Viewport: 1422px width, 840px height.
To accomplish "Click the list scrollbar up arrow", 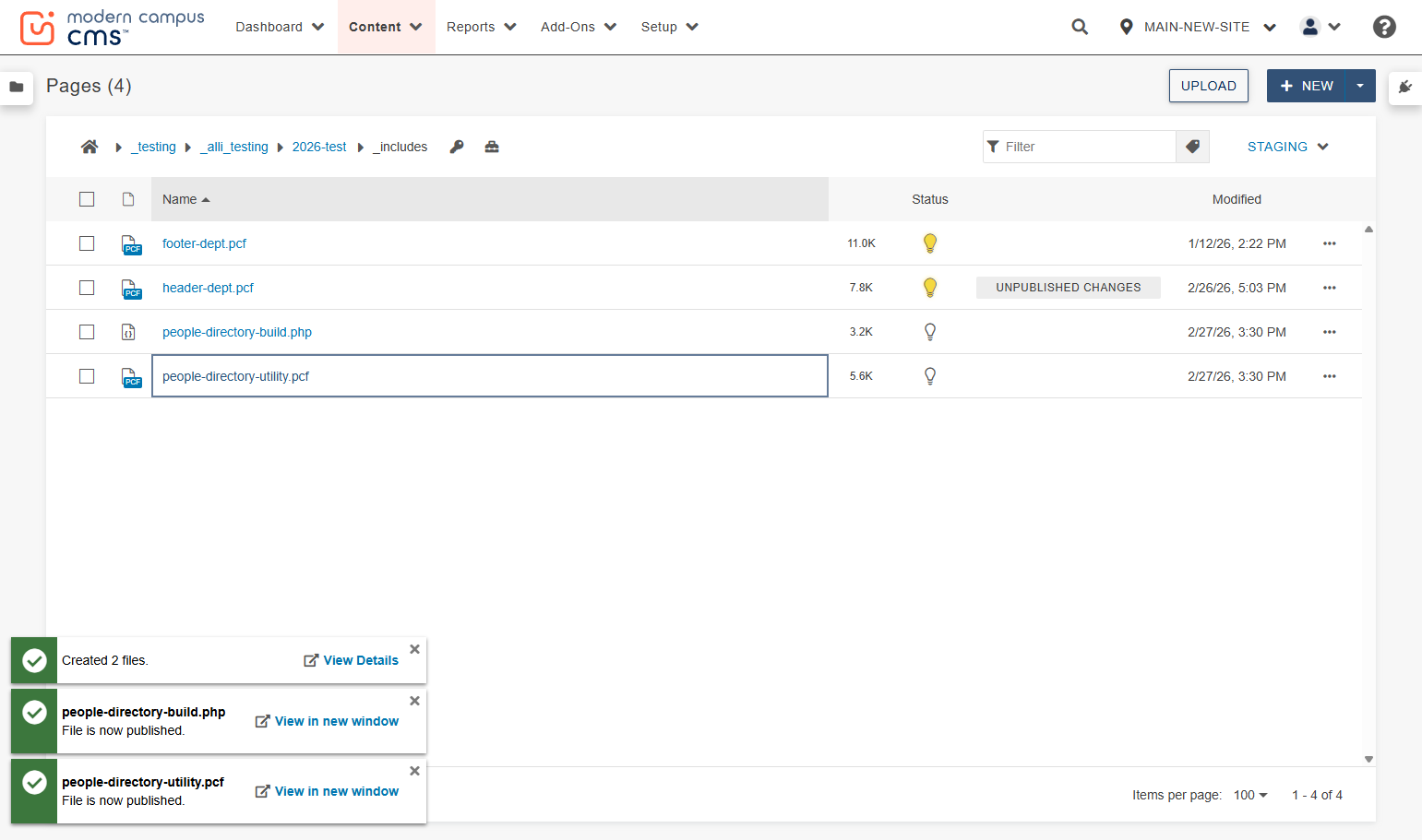I will tap(1368, 229).
